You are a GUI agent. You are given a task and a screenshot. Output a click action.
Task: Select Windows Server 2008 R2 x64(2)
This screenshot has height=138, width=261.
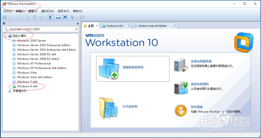38,59
